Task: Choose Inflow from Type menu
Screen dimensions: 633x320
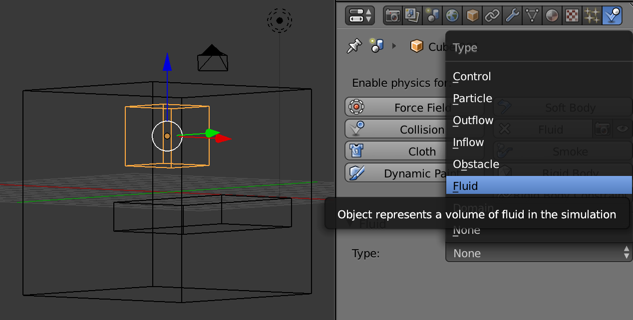Action: click(539, 142)
